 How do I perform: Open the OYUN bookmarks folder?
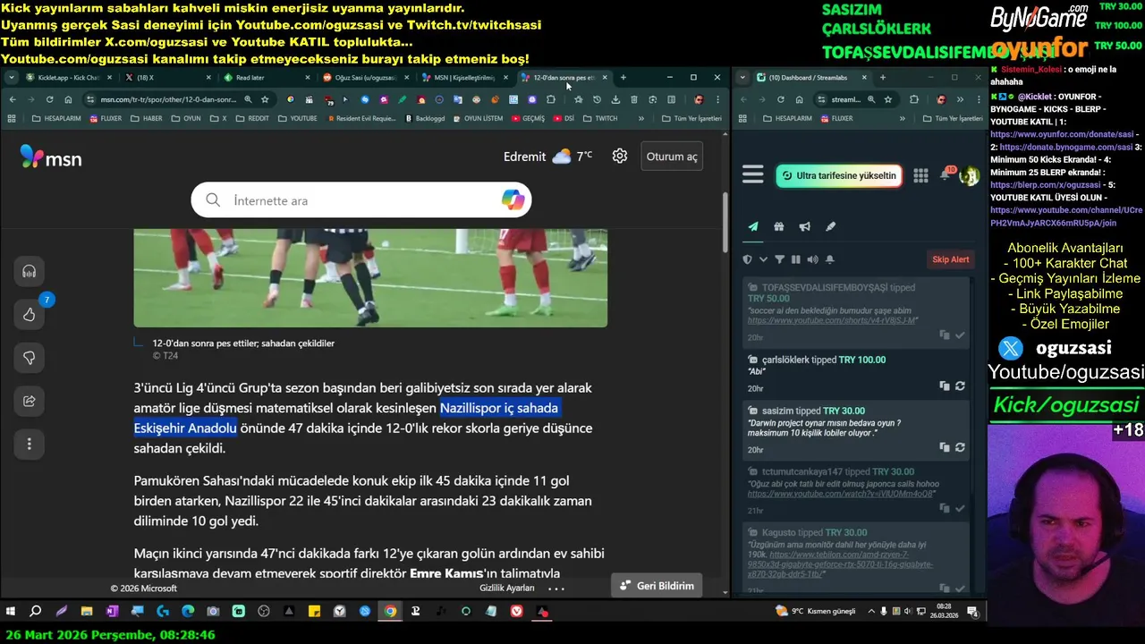point(186,118)
